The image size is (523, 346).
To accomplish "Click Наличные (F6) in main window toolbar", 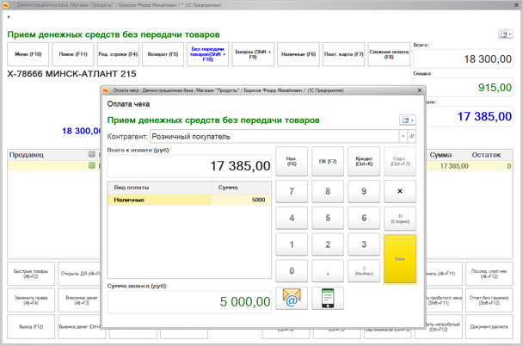I will click(298, 54).
